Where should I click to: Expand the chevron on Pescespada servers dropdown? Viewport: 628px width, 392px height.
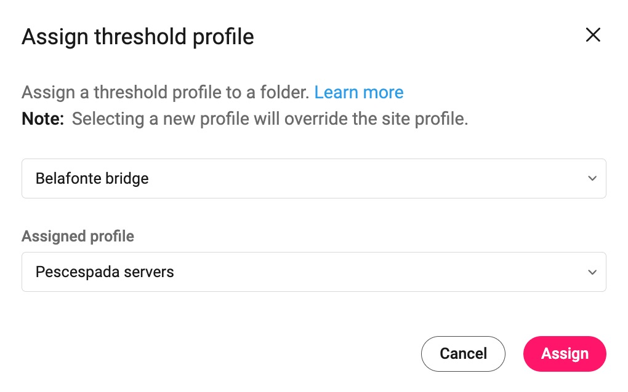592,272
